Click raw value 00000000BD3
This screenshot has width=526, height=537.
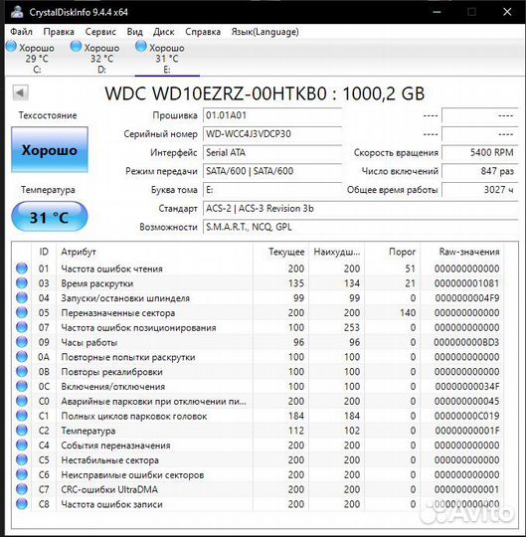click(x=466, y=342)
